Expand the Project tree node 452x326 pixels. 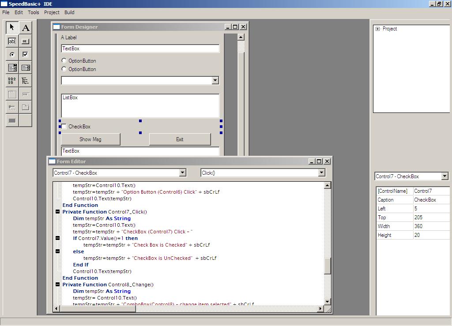click(378, 29)
